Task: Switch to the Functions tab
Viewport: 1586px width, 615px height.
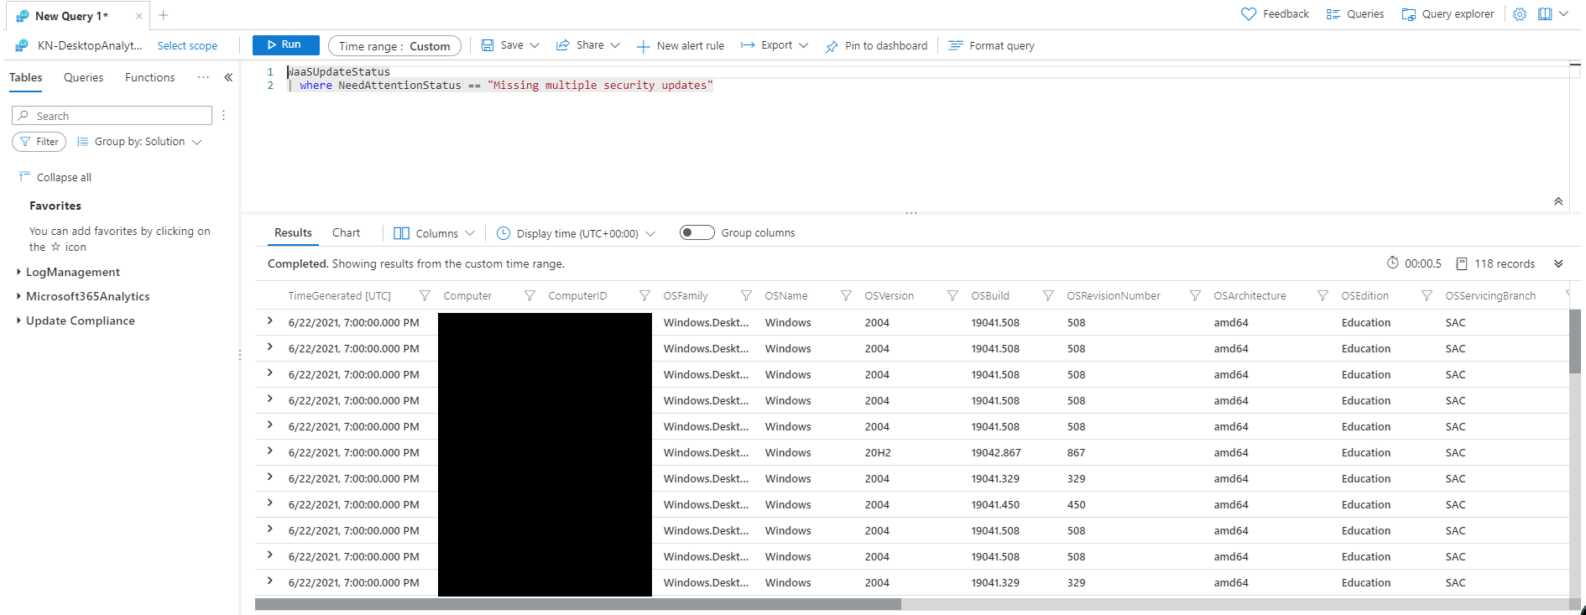Action: [x=149, y=77]
